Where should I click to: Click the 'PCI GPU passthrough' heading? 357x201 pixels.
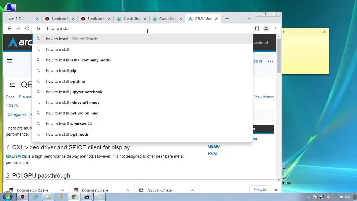coord(41,176)
